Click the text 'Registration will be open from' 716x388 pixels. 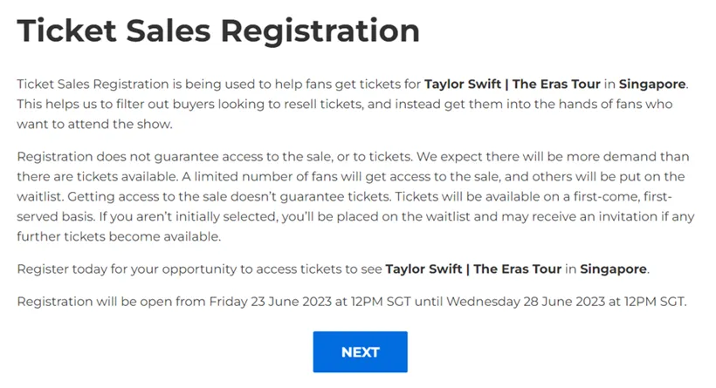111,302
